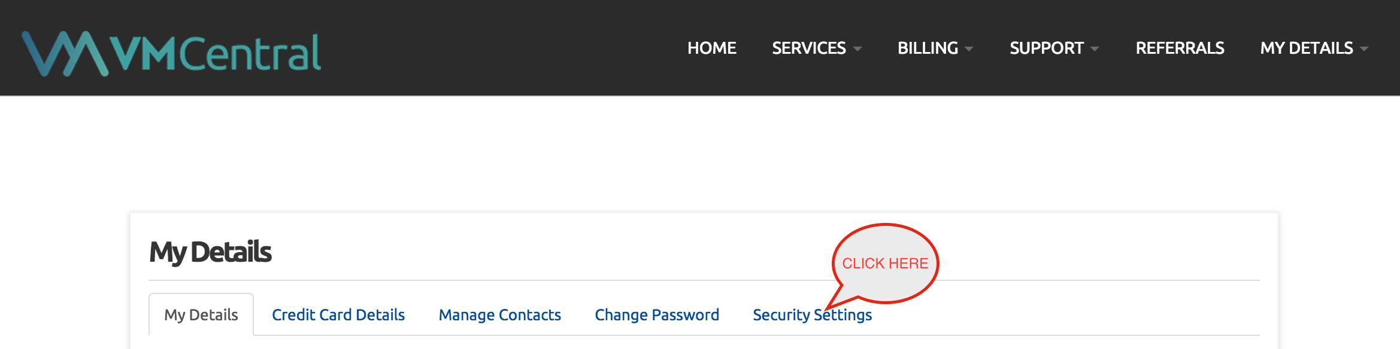Click the VMCentral wave logo icon
The width and height of the screenshot is (1400, 349).
coord(65,54)
